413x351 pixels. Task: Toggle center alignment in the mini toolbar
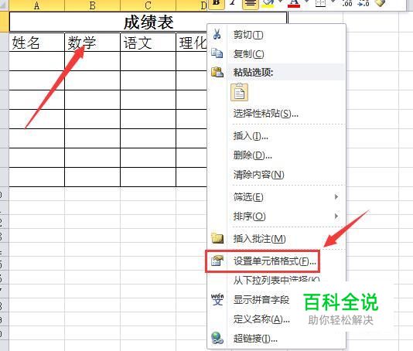[250, 4]
